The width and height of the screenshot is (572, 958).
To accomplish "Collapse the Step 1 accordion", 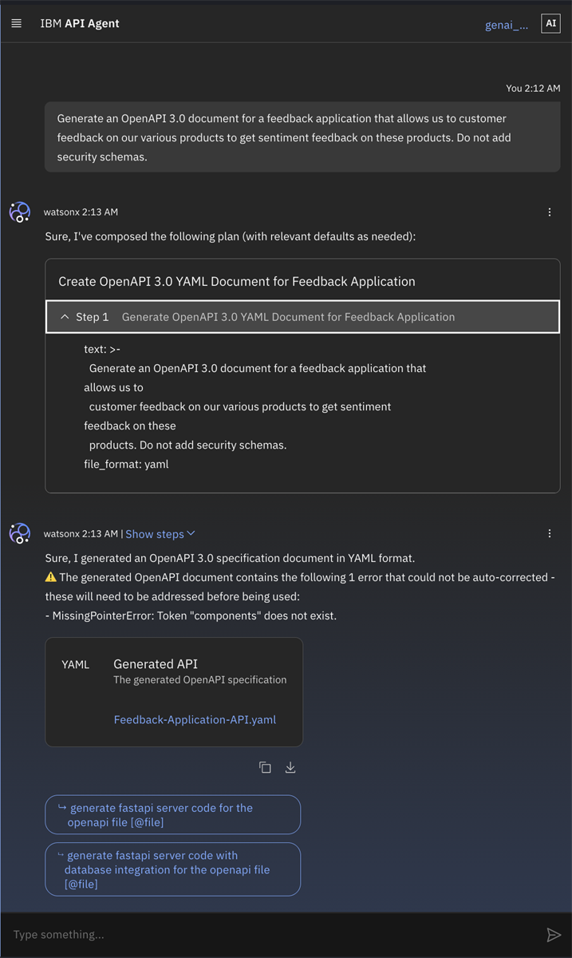I will pos(302,317).
